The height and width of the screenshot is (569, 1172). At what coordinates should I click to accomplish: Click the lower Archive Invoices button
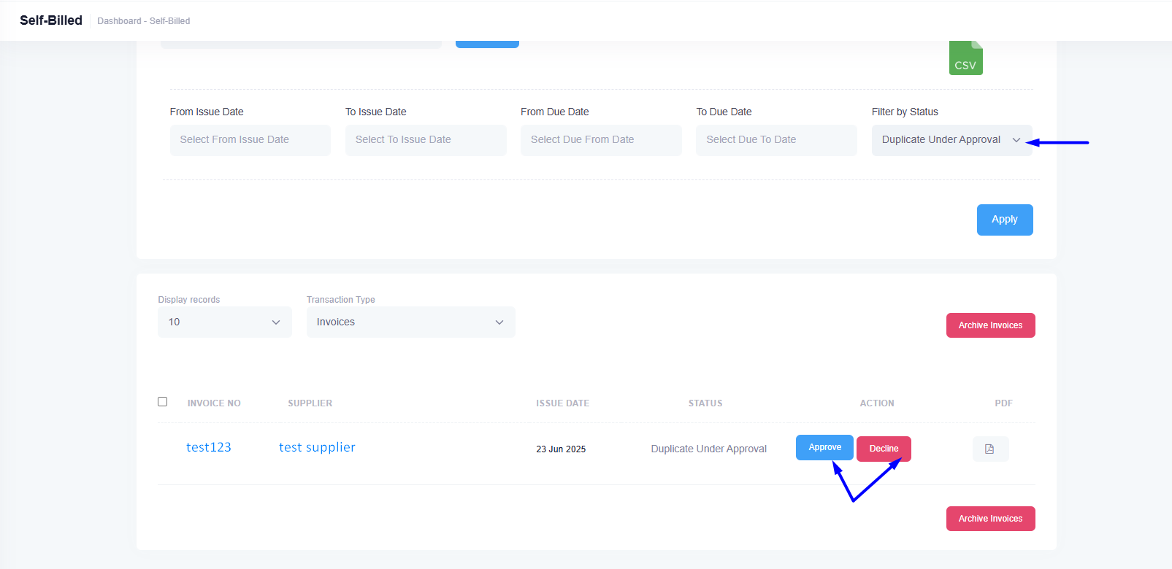coord(990,519)
